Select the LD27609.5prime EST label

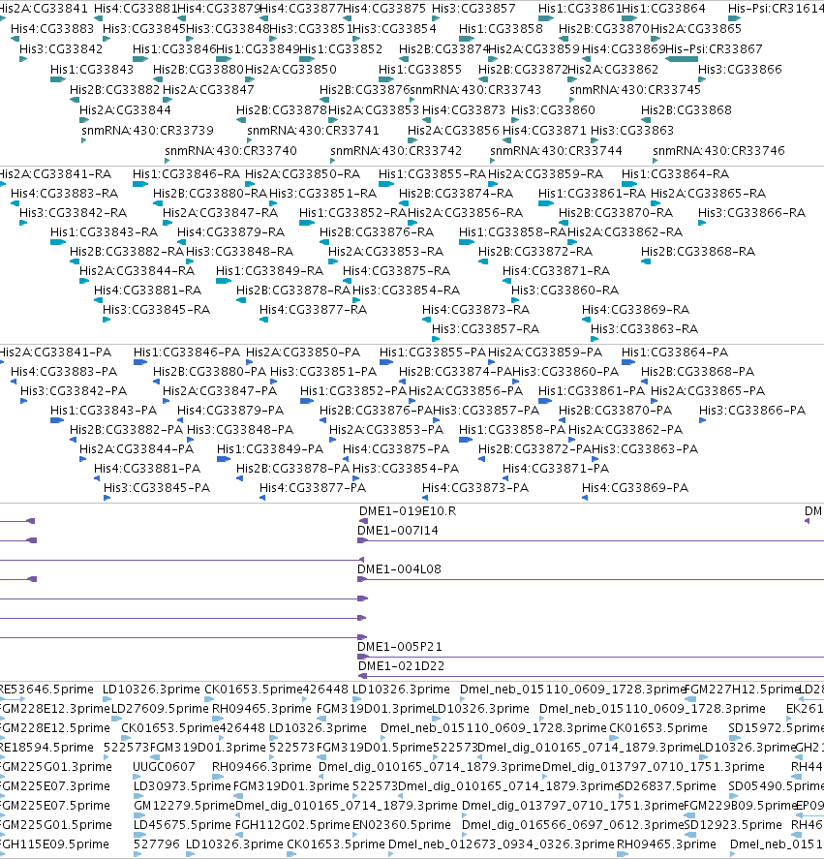click(160, 708)
